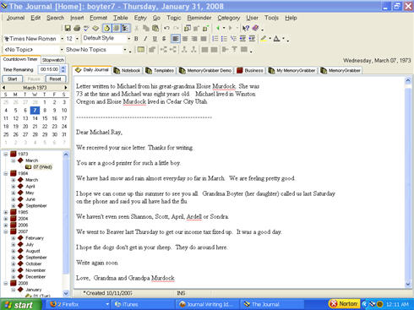Click the font color A icon

coord(277,39)
